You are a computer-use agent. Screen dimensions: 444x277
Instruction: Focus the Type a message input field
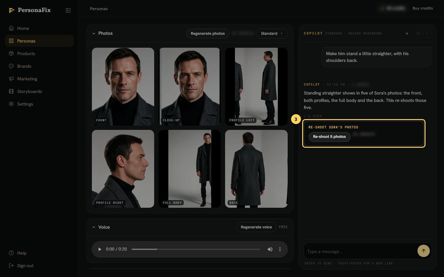pos(360,251)
